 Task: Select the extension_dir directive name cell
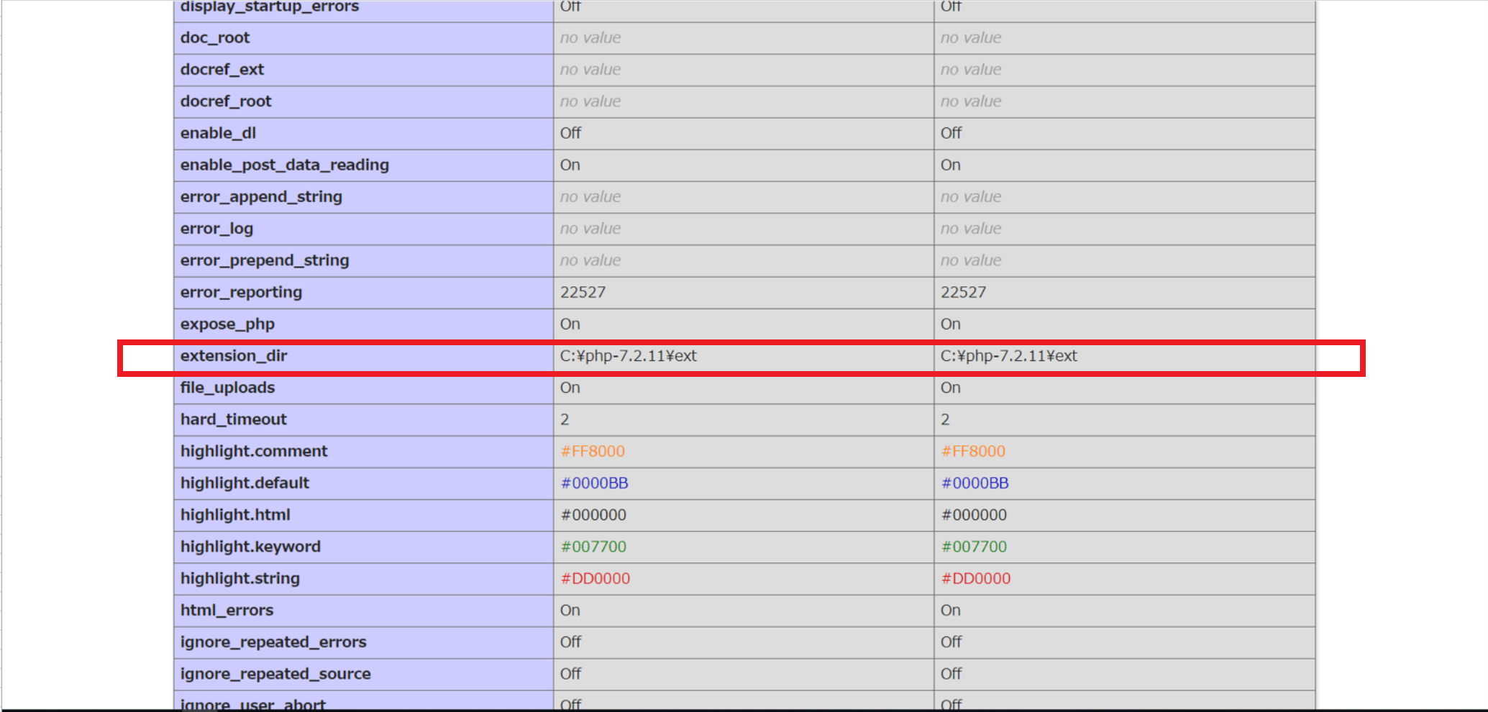[234, 355]
